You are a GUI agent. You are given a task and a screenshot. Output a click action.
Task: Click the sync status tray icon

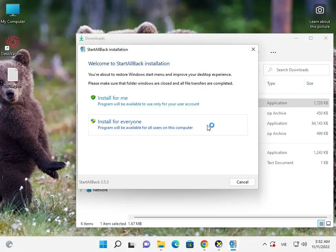pos(273,244)
